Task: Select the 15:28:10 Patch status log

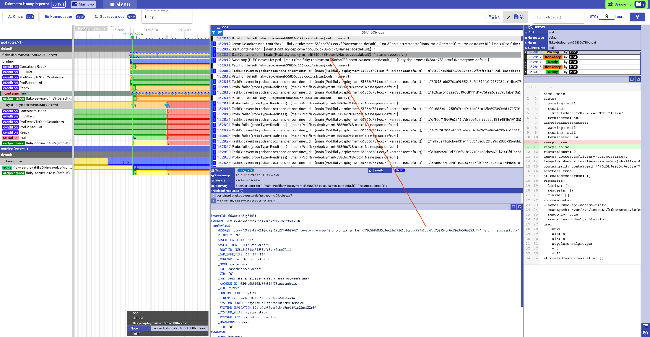Action: [x=367, y=38]
